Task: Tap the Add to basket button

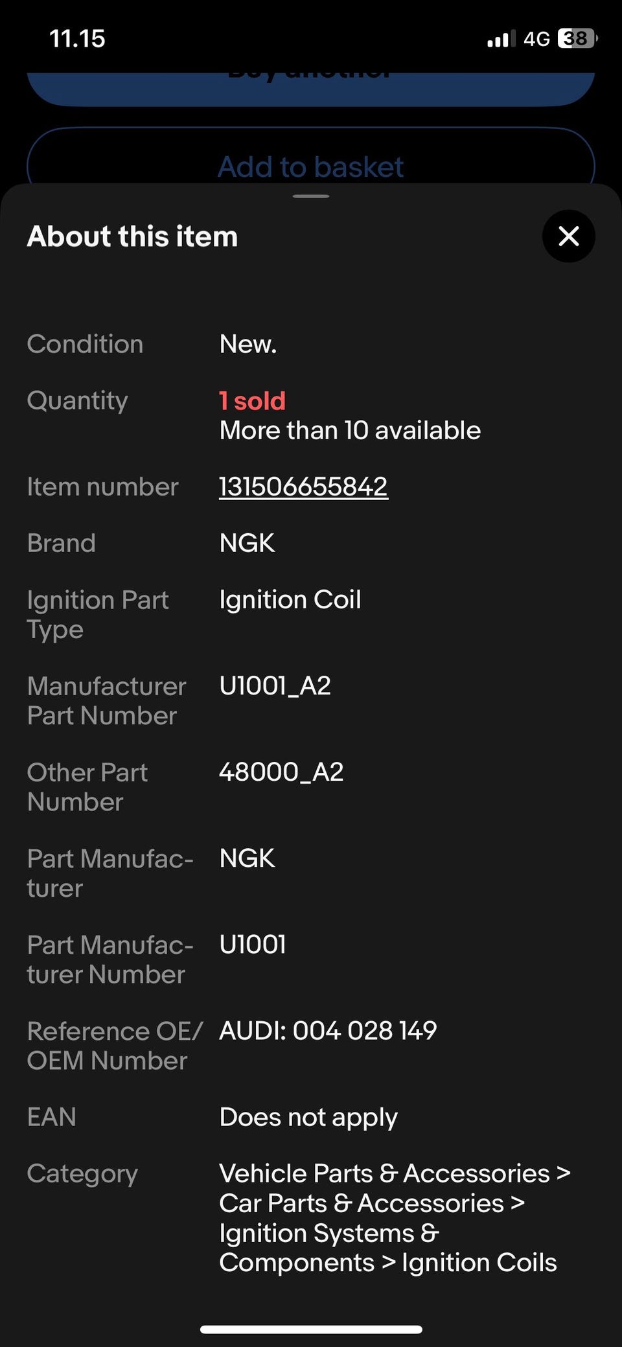Action: coord(311,166)
